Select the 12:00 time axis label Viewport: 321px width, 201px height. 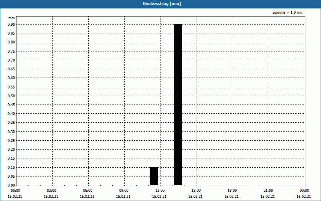pos(160,191)
